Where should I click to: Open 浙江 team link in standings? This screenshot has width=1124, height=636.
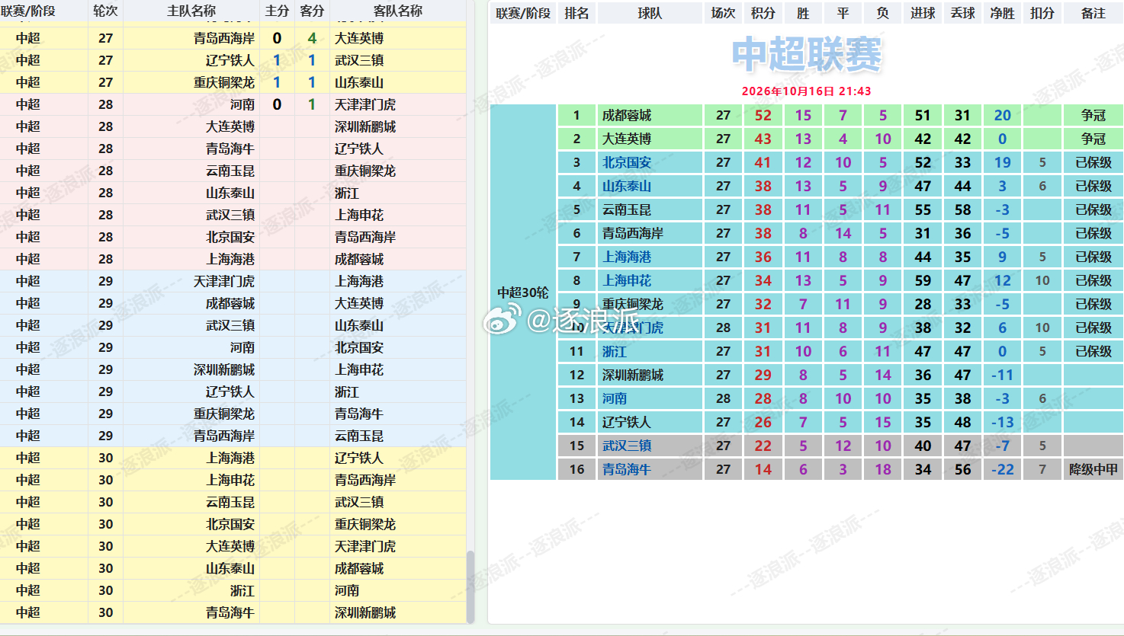pos(615,351)
